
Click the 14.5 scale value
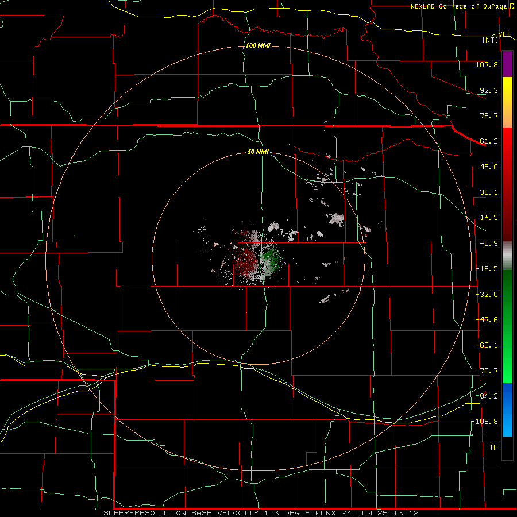[x=489, y=218]
